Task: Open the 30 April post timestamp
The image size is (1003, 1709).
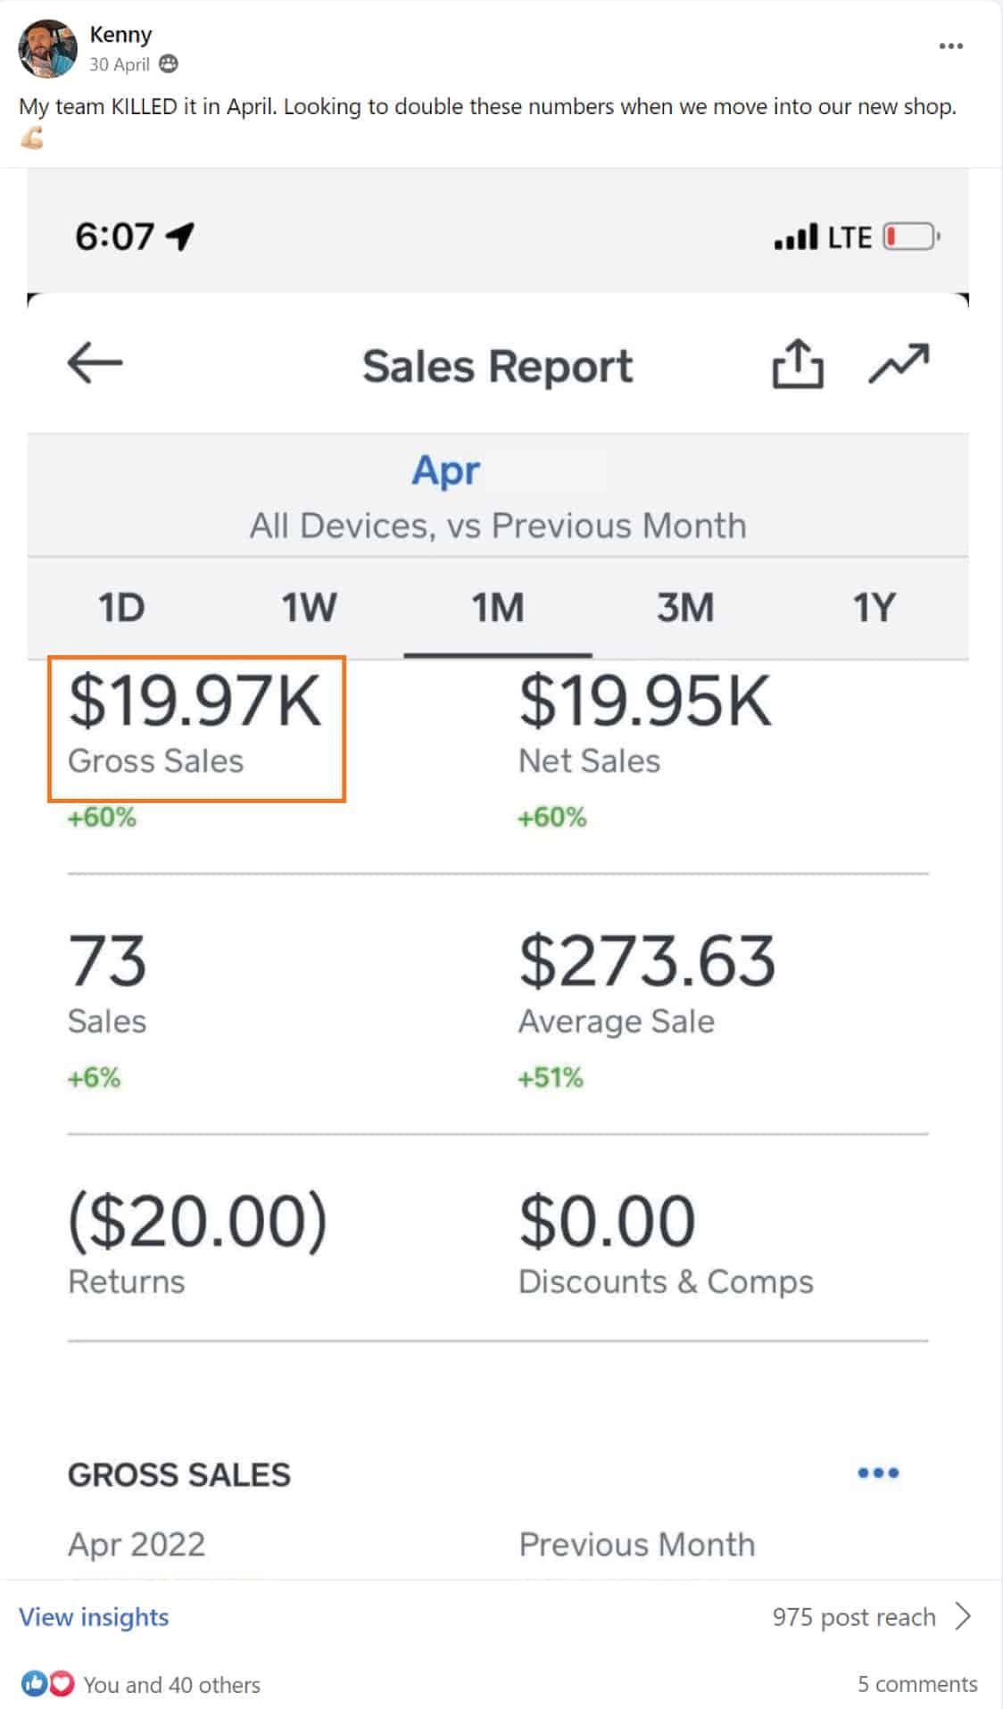Action: (x=119, y=64)
